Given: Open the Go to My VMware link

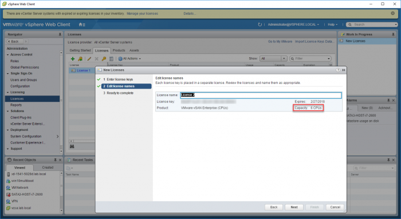Looking at the screenshot, I should [x=280, y=41].
